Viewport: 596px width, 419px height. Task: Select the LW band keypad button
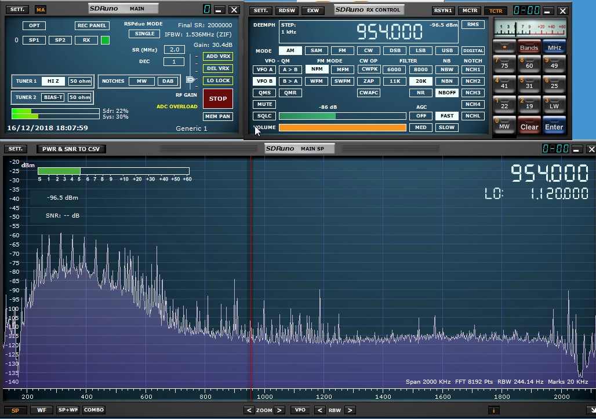[x=554, y=105]
